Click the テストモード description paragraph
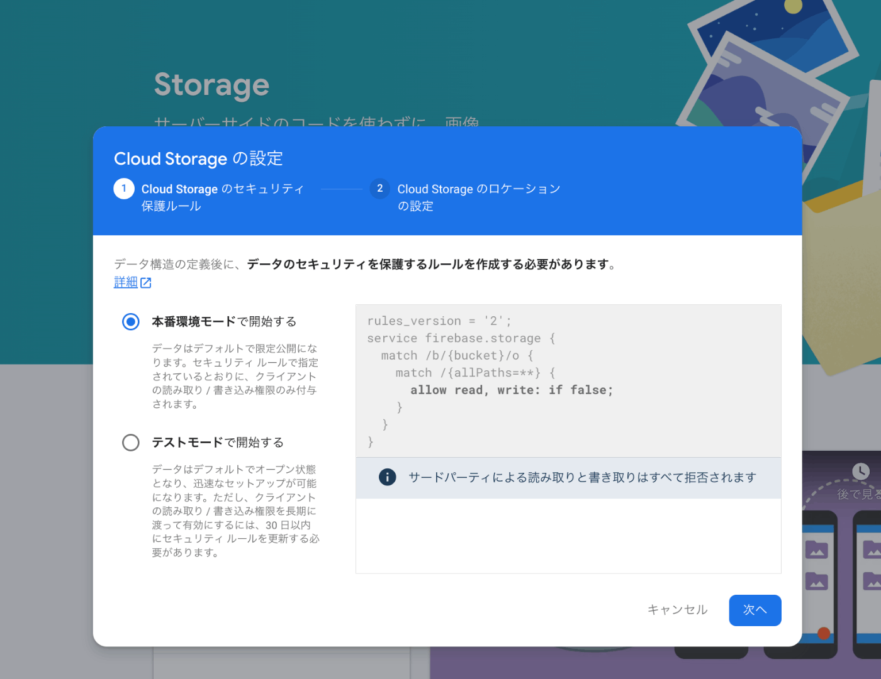The height and width of the screenshot is (679, 881). [236, 511]
